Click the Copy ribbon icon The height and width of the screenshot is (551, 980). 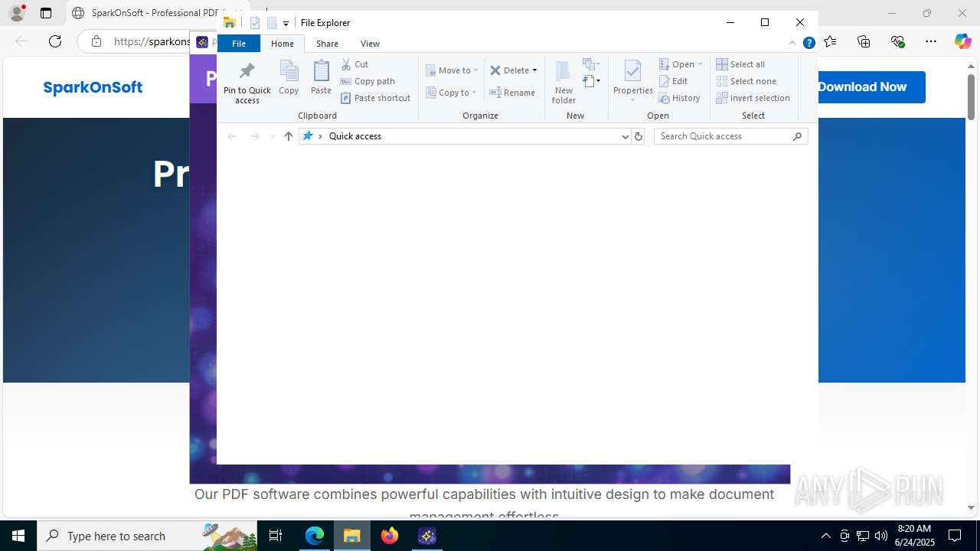click(289, 77)
